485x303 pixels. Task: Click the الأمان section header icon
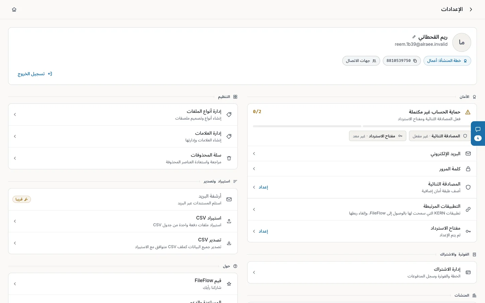(474, 97)
